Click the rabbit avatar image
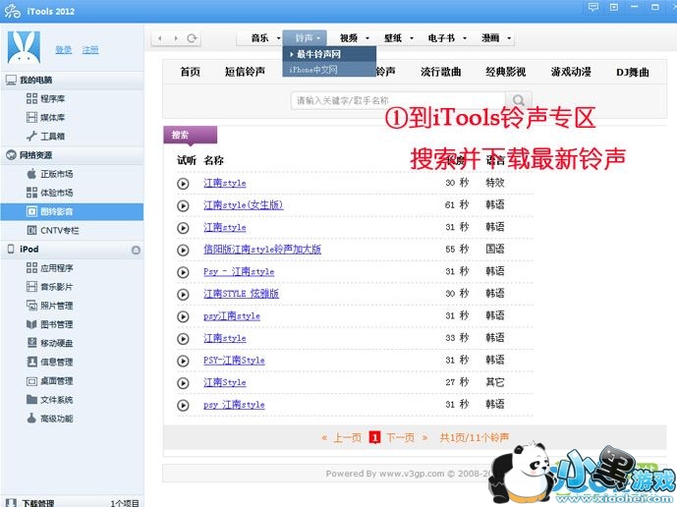Viewport: 677px width, 507px height. (x=25, y=47)
